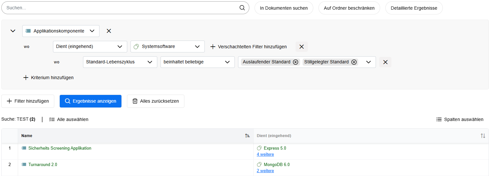Sort by Dient (eingehend) column arrows
This screenshot has height=176, width=489.
(483, 136)
